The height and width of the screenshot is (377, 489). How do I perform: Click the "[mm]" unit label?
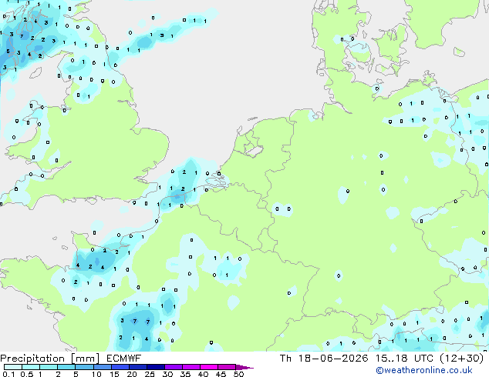86,359
